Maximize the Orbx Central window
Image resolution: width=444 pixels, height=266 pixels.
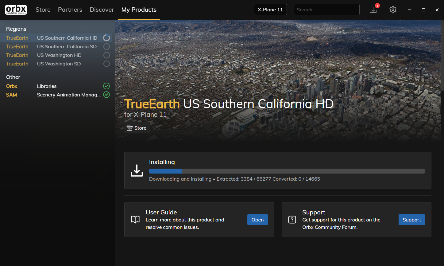click(x=423, y=10)
